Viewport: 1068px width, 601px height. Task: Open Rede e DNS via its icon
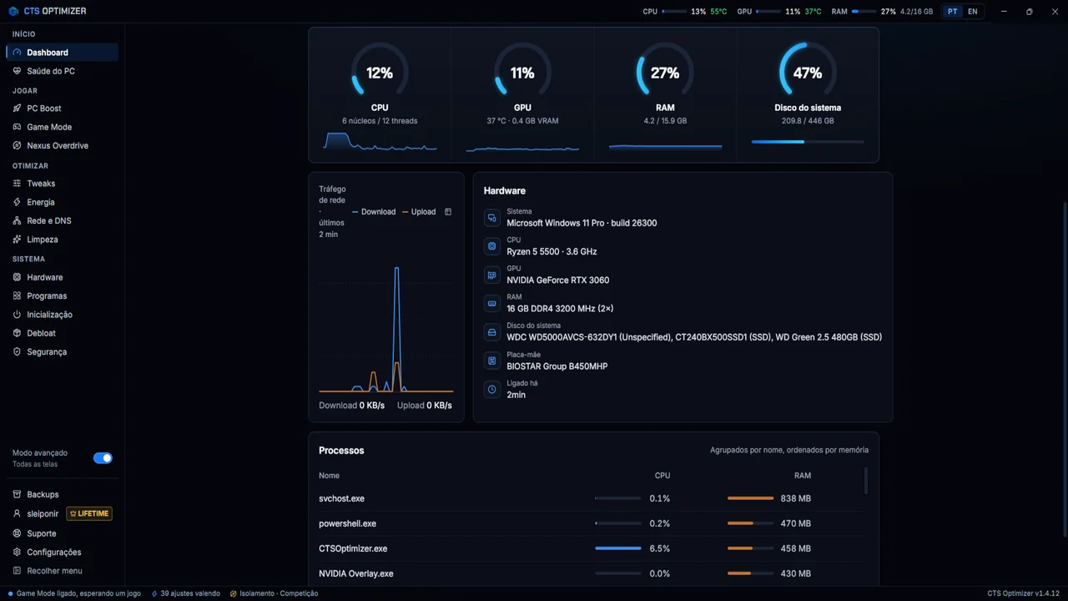(x=18, y=220)
